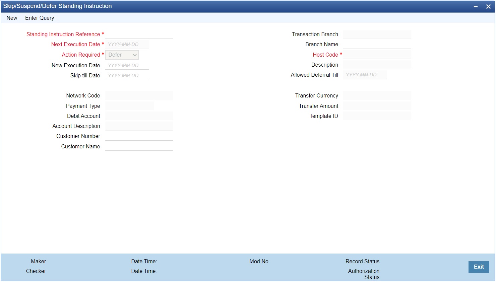Click the Checker label in footer
The height and width of the screenshot is (282, 496).
36,271
